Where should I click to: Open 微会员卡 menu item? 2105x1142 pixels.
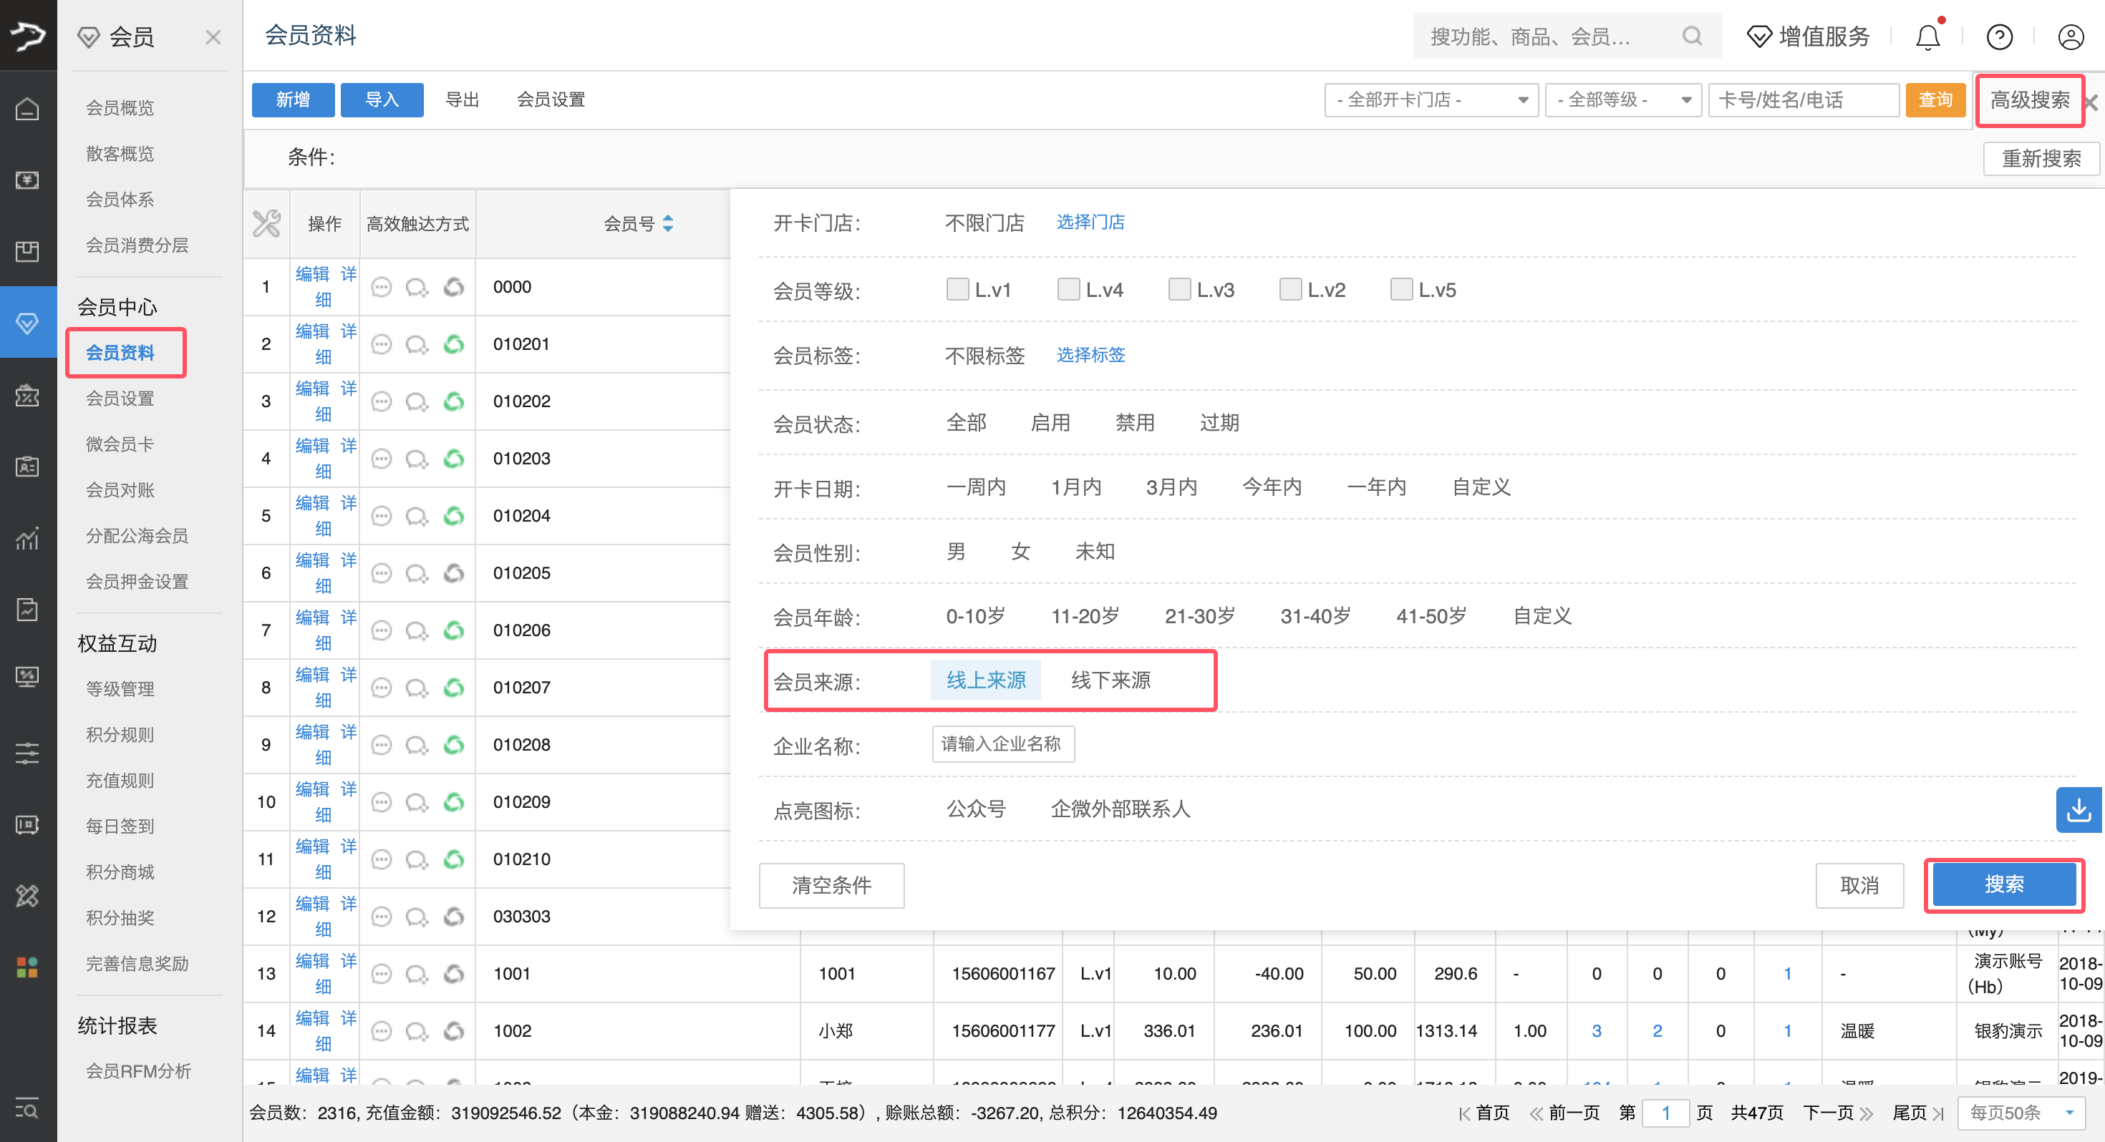click(120, 444)
